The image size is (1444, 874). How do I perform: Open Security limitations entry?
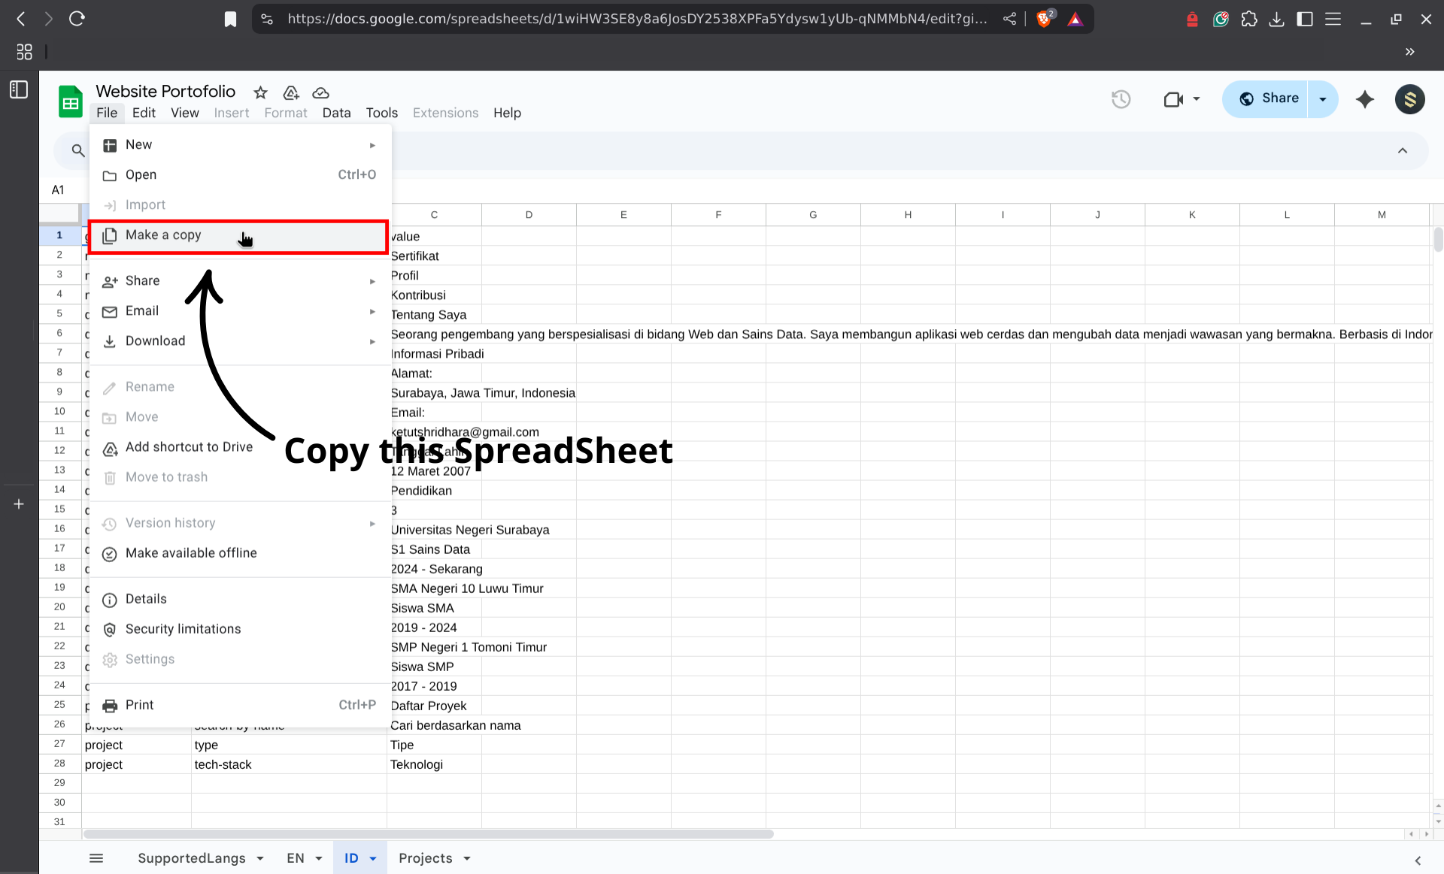tap(240, 629)
